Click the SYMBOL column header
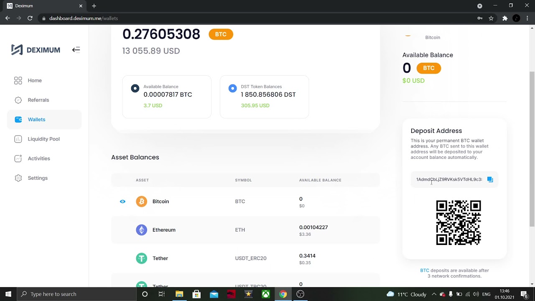Image resolution: width=535 pixels, height=301 pixels. click(x=243, y=180)
